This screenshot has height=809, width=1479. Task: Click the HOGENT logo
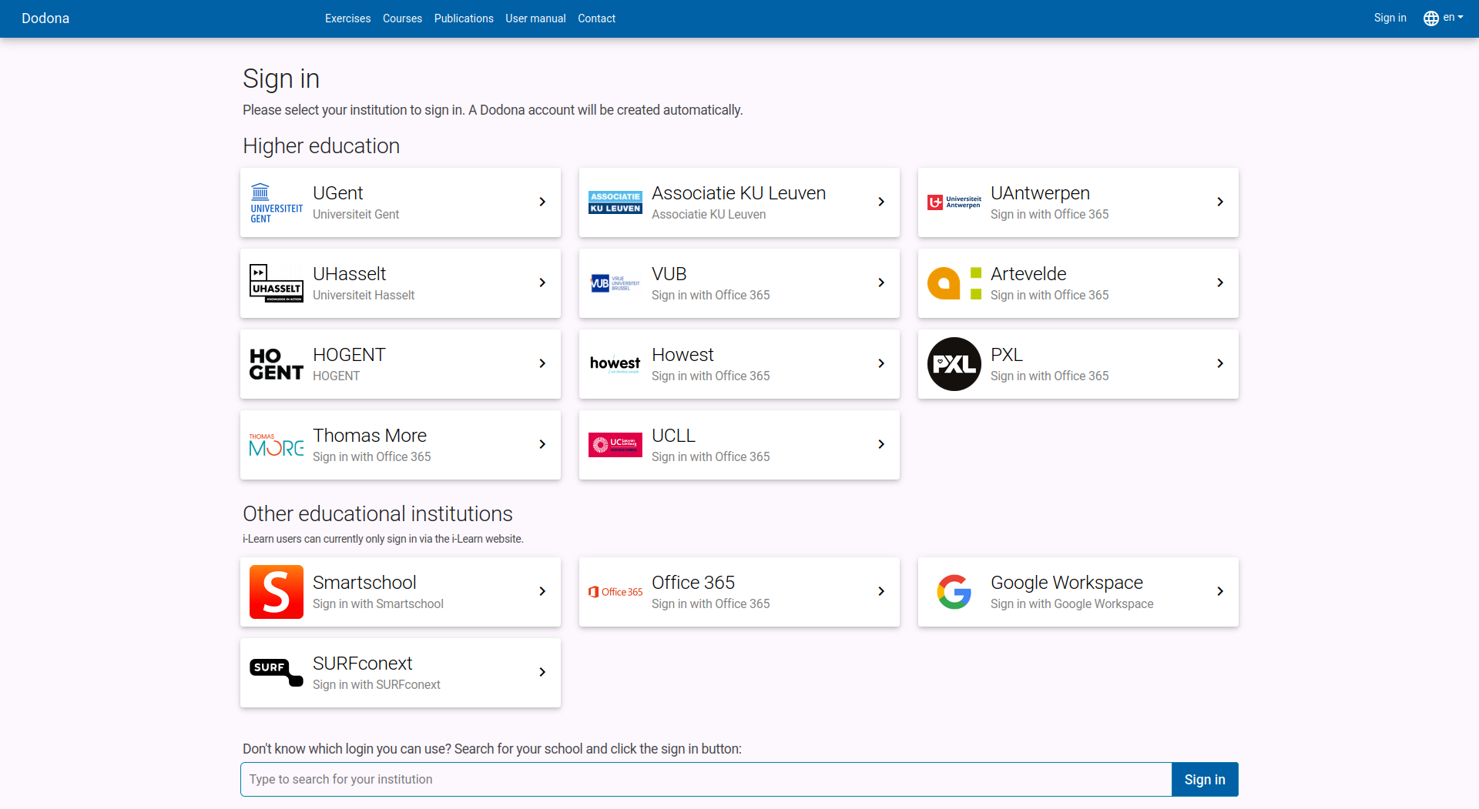277,364
